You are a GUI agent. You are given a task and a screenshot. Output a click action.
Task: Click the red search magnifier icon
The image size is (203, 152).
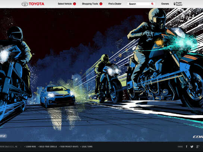(x=152, y=4)
